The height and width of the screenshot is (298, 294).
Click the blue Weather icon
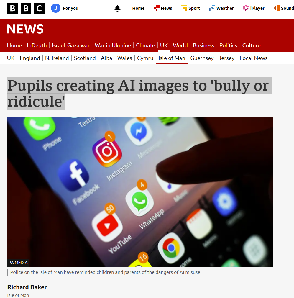(x=212, y=8)
